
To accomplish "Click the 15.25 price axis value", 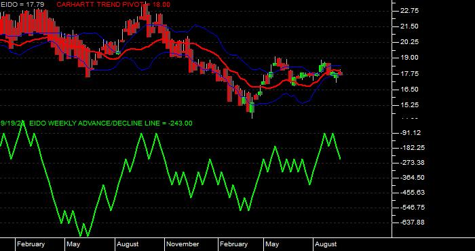I will [409, 105].
